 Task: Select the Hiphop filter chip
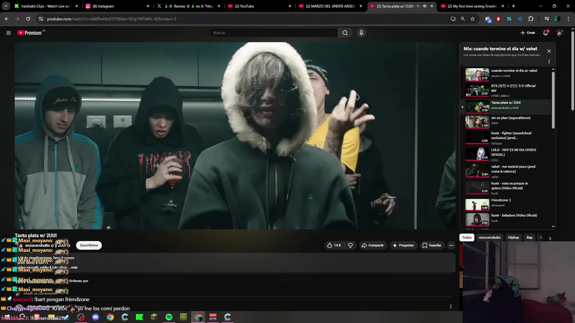pyautogui.click(x=513, y=237)
